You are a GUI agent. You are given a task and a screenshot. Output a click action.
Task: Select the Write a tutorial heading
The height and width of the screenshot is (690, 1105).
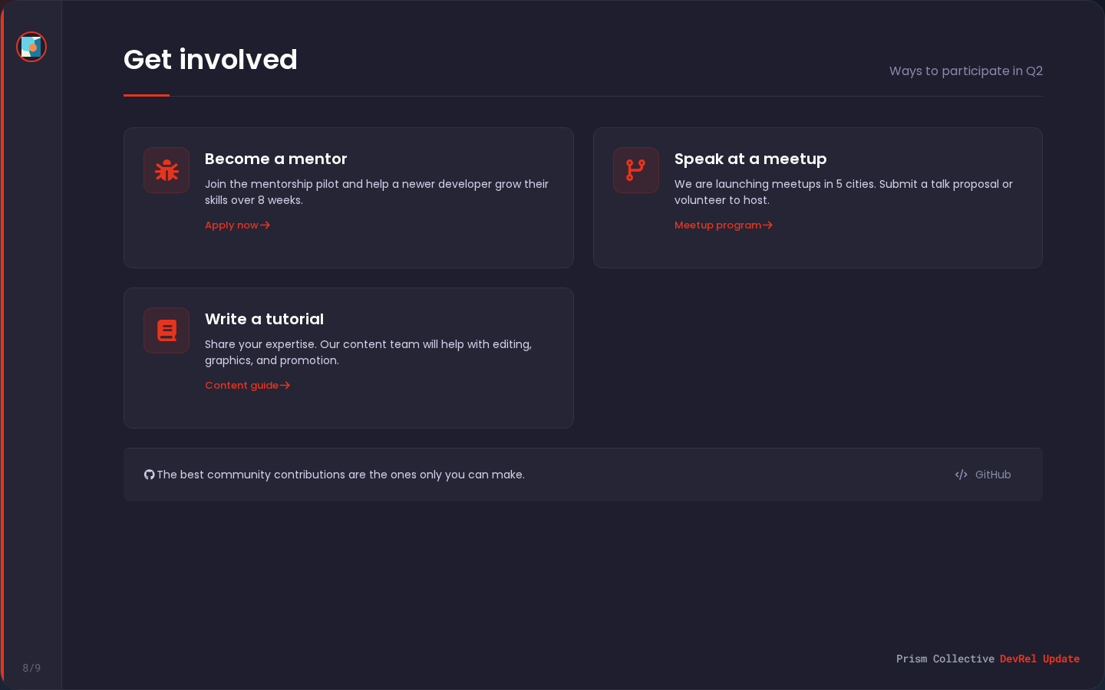264,319
